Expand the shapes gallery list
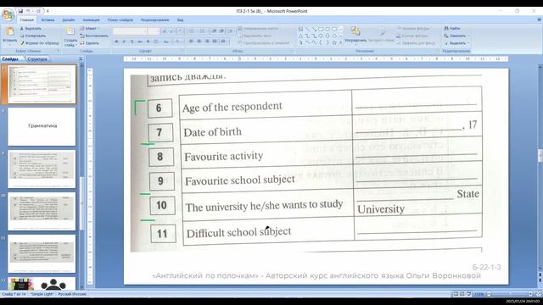543x305 pixels. [x=341, y=43]
